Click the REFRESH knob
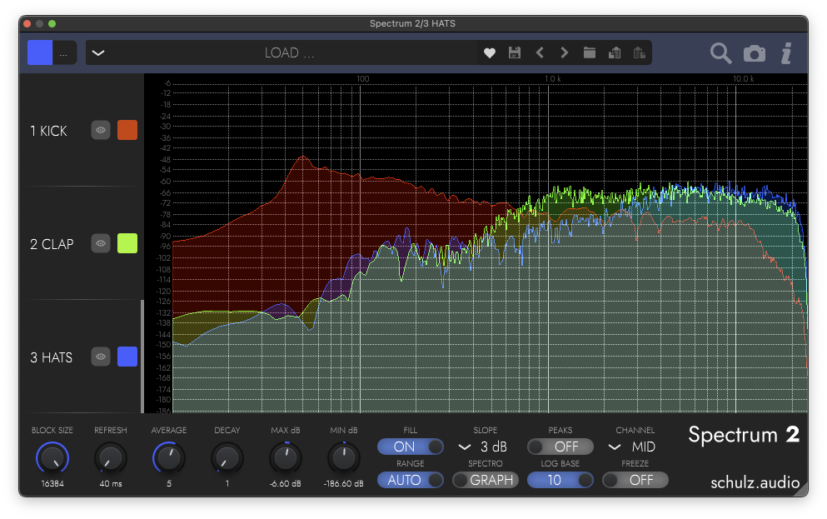 point(111,458)
